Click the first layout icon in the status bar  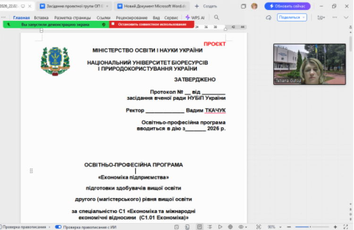click(177, 227)
